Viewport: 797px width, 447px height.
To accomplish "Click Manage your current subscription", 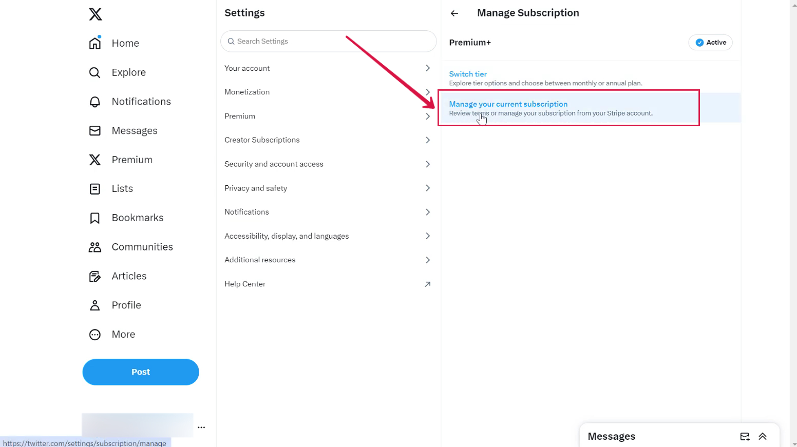I will 508,104.
